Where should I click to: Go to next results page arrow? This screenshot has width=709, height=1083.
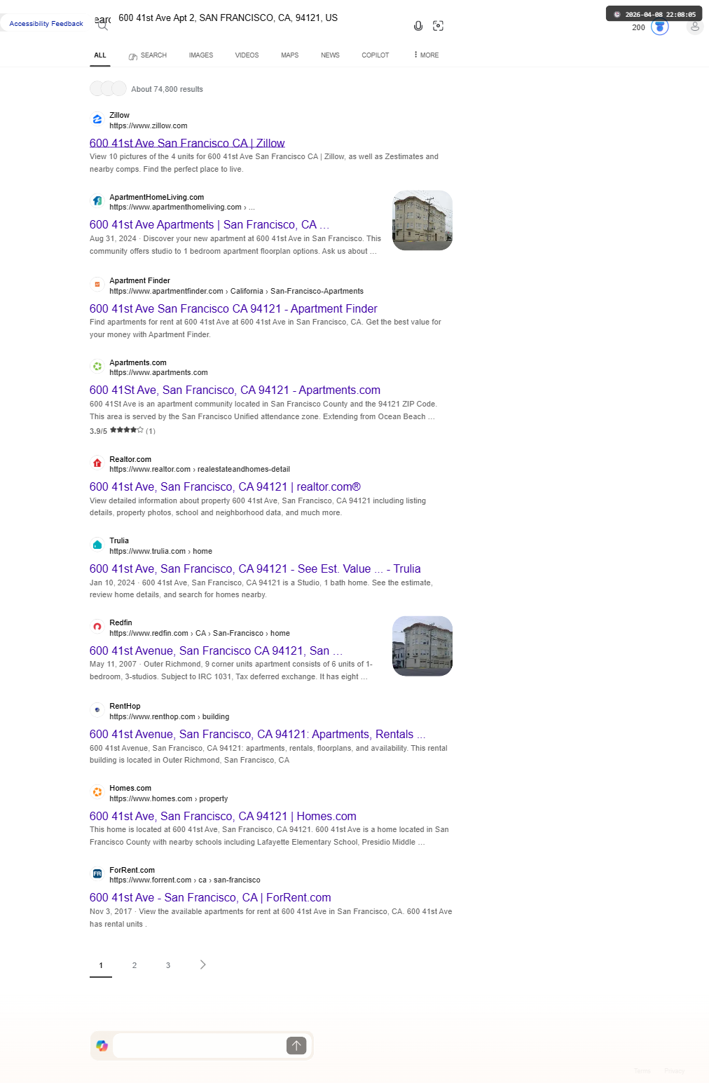tap(203, 965)
